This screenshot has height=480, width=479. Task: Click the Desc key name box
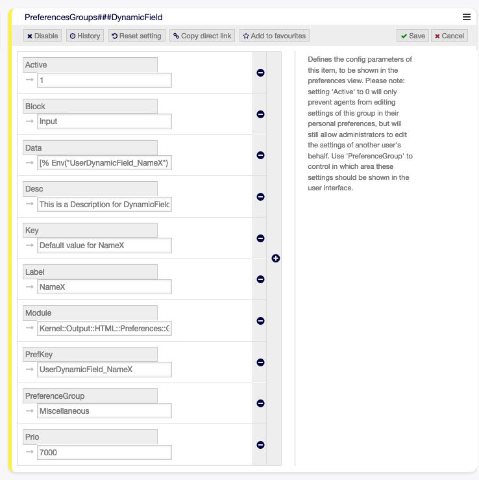[x=90, y=189]
